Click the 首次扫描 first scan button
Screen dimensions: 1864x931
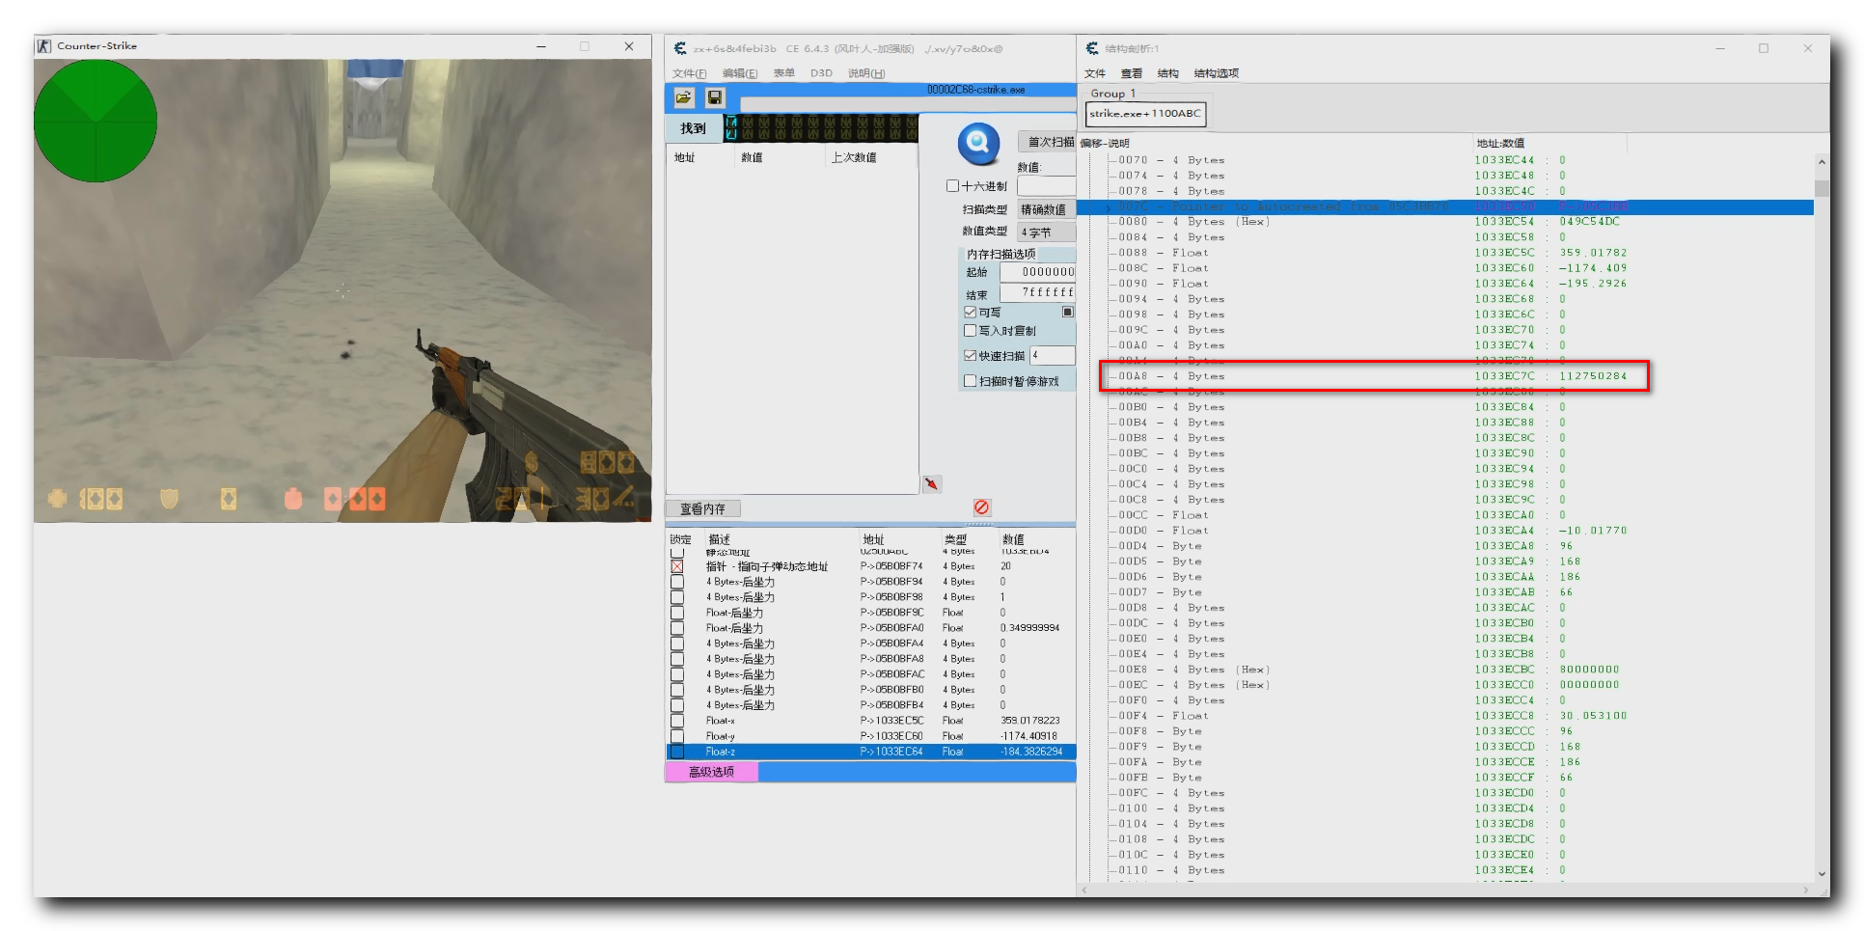coord(1048,142)
